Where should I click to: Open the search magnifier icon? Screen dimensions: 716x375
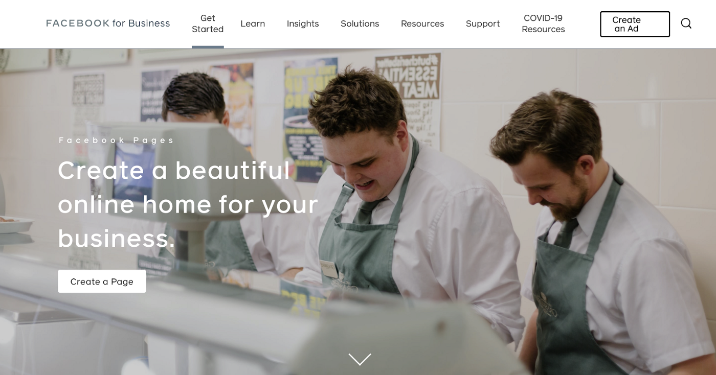(686, 24)
